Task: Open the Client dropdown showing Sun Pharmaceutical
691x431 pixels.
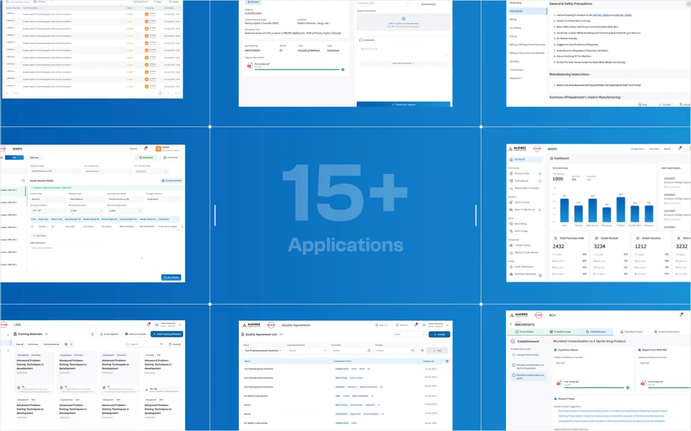Action: point(264,351)
